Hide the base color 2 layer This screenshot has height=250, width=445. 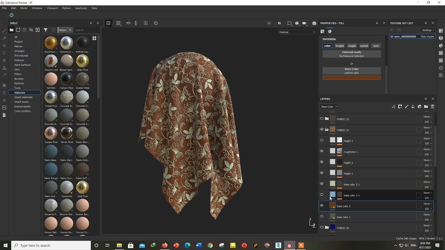point(322,206)
